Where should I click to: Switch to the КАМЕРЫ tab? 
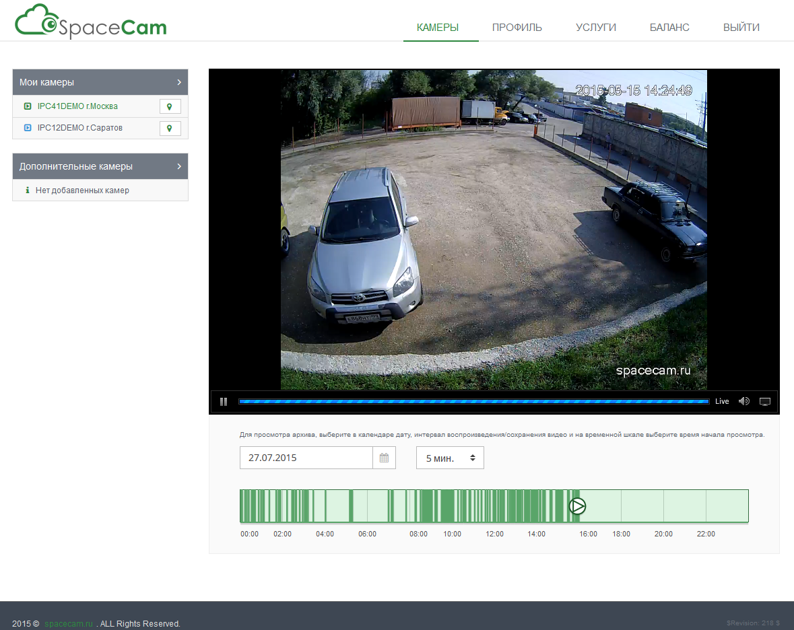point(438,28)
